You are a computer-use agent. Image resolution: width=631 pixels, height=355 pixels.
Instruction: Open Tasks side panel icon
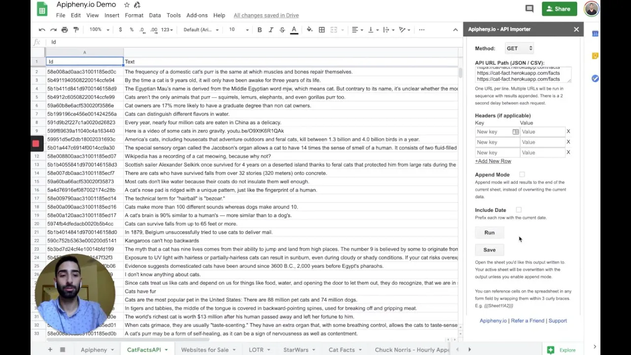coord(595,78)
